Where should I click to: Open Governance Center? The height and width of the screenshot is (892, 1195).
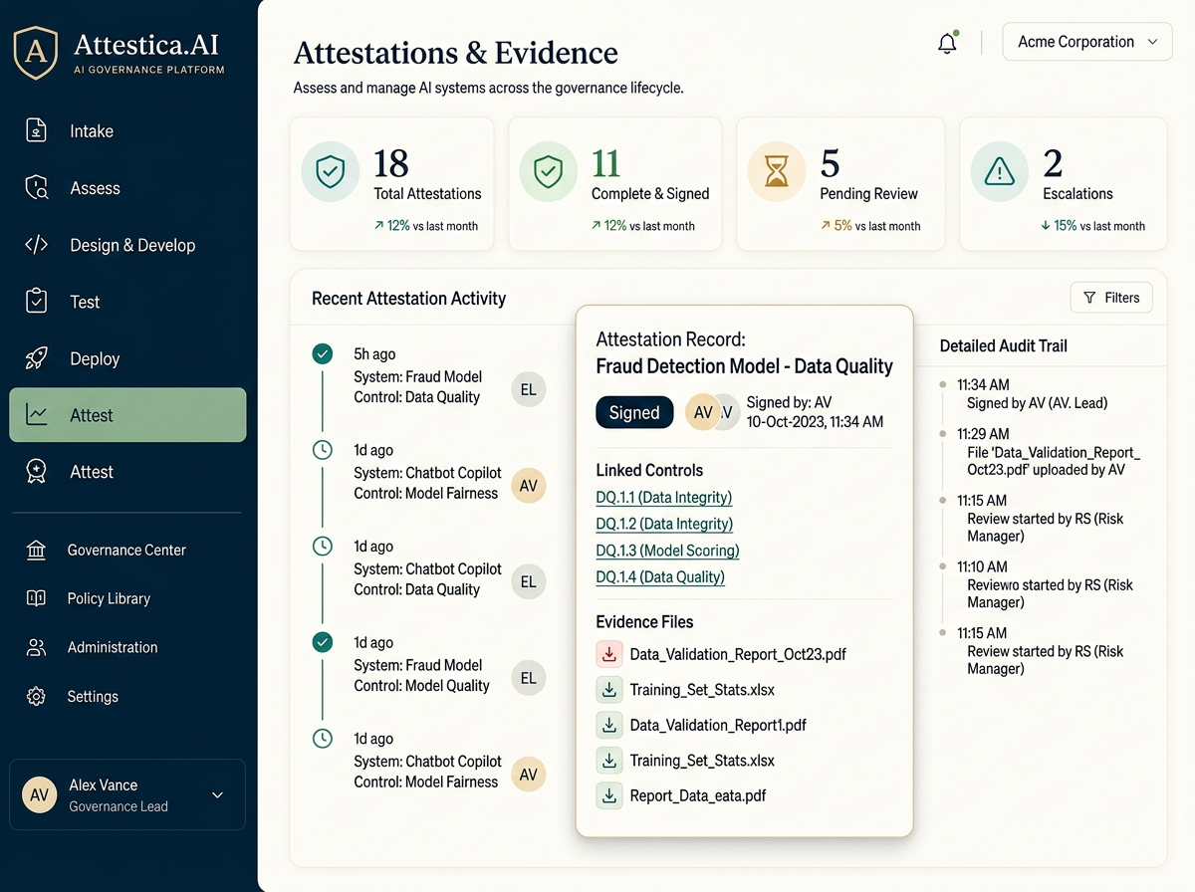pyautogui.click(x=127, y=550)
